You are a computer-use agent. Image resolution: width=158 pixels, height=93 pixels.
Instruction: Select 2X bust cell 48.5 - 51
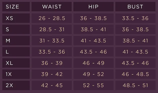coord(135,85)
